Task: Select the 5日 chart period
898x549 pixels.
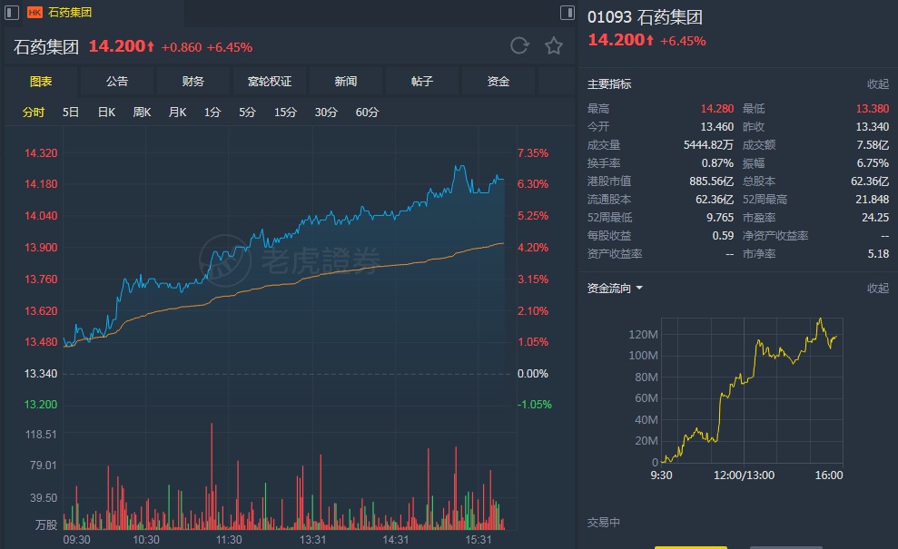Action: point(71,113)
